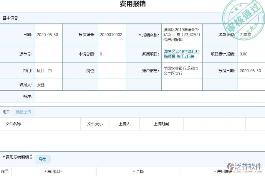Click the 报销名称 text field
This screenshot has height=176, width=265.
click(x=182, y=34)
